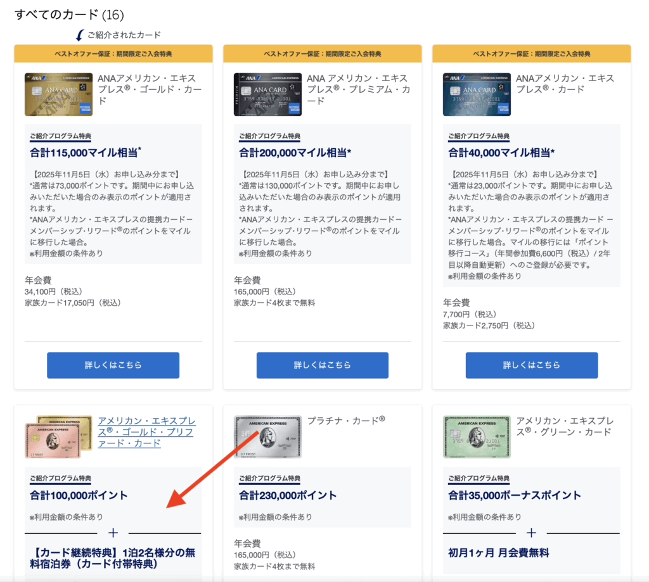Click the ANA Premium card's yellow offer banner
Screen dimensions: 649x582
[x=322, y=54]
